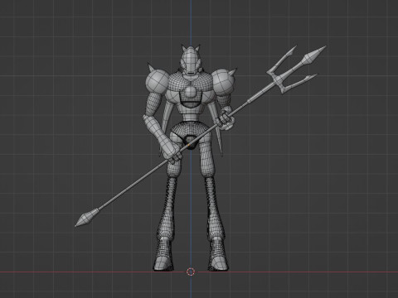Screen dimensions: 398x298
Task: Select the spiked shoulder sphere beside the trident
Action: tap(224, 81)
